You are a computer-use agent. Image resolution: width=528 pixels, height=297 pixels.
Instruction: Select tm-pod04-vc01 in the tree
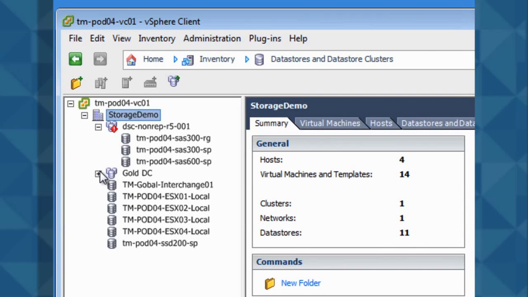(x=122, y=103)
